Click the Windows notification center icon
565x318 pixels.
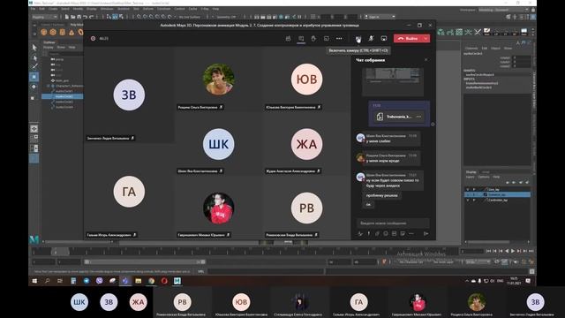coord(528,281)
